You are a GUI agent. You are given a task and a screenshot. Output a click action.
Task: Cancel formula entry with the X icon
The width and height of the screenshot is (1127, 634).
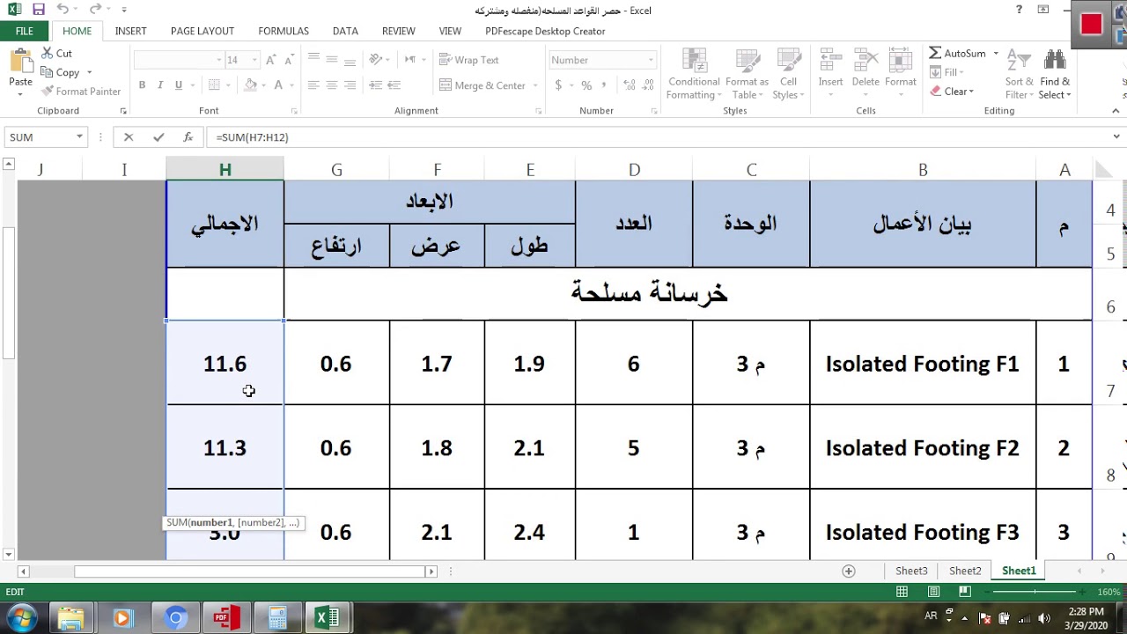(x=129, y=137)
